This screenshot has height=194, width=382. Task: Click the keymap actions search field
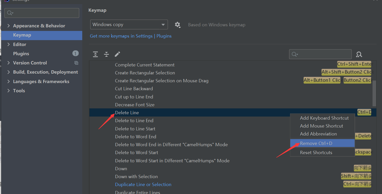320,54
